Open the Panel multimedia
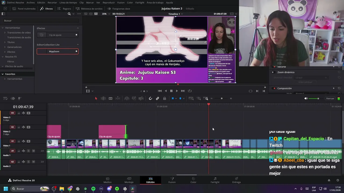This screenshot has width=344, height=193. [24, 9]
